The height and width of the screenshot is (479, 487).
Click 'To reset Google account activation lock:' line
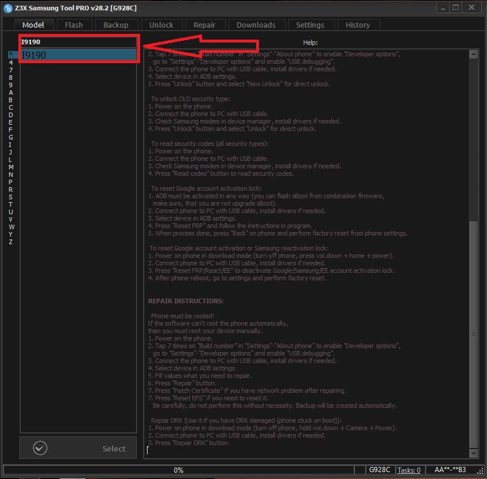point(206,188)
